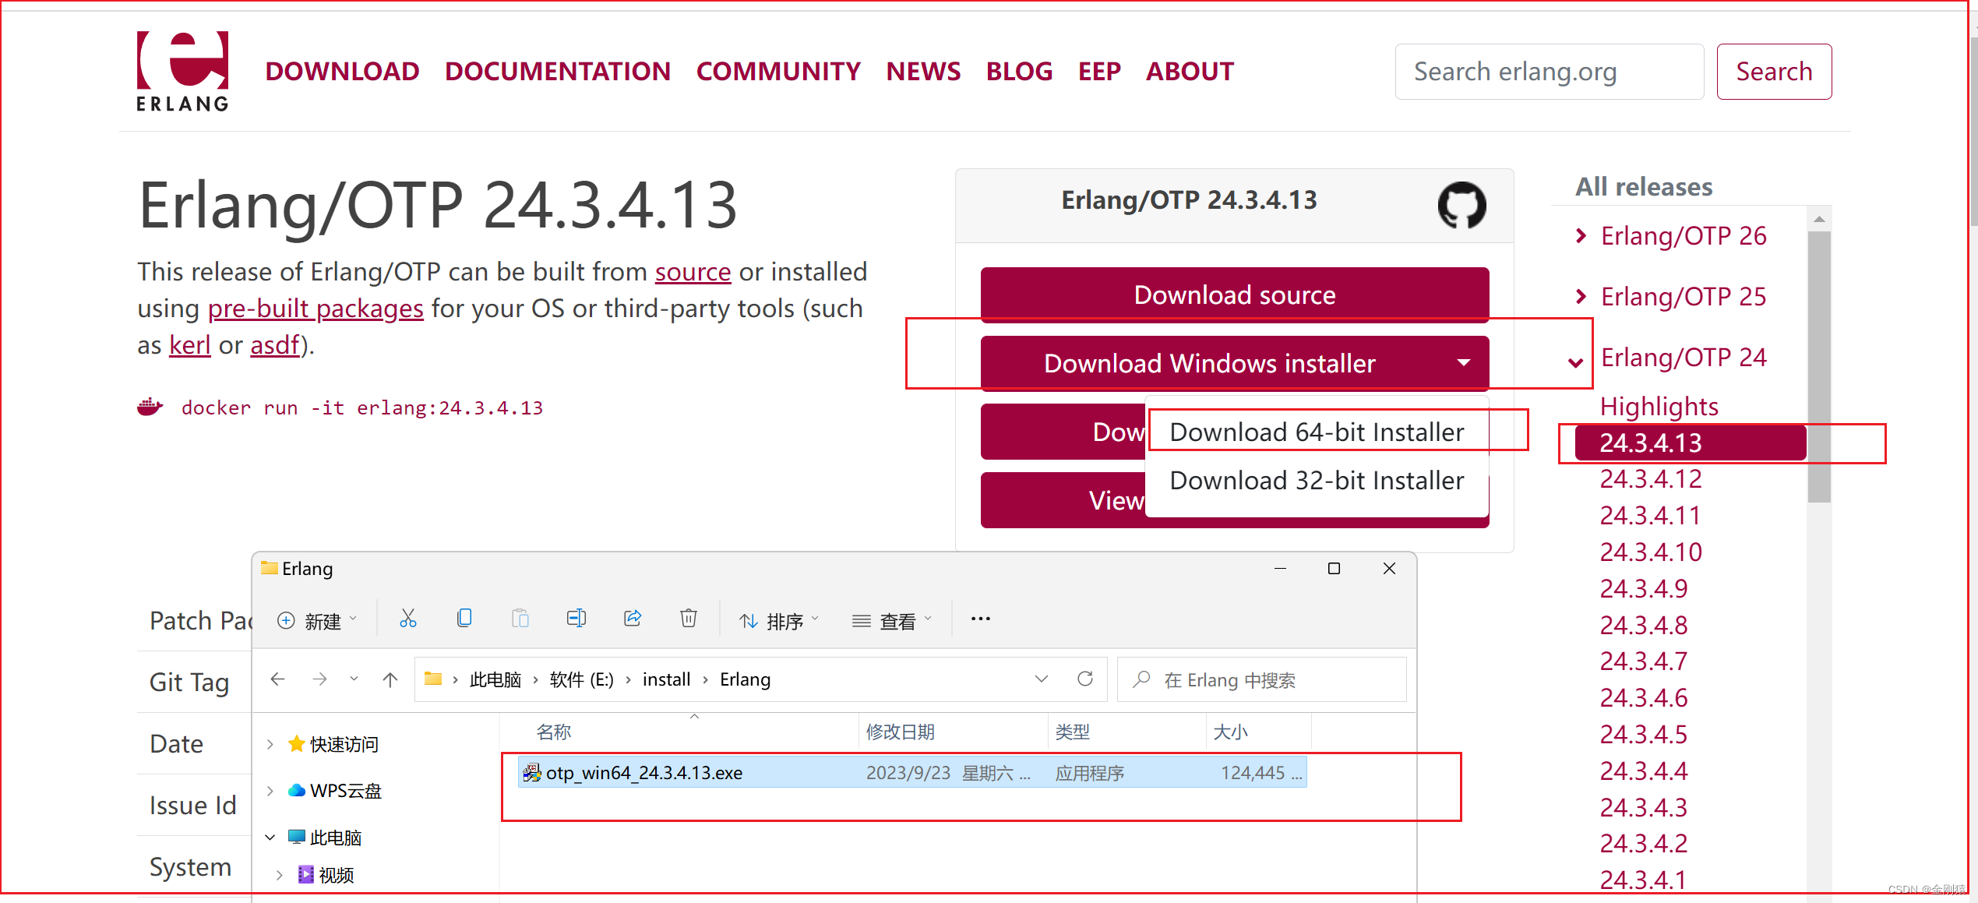Image resolution: width=1978 pixels, height=903 pixels.
Task: Expand 视频 in navigation tree
Action: [x=280, y=875]
